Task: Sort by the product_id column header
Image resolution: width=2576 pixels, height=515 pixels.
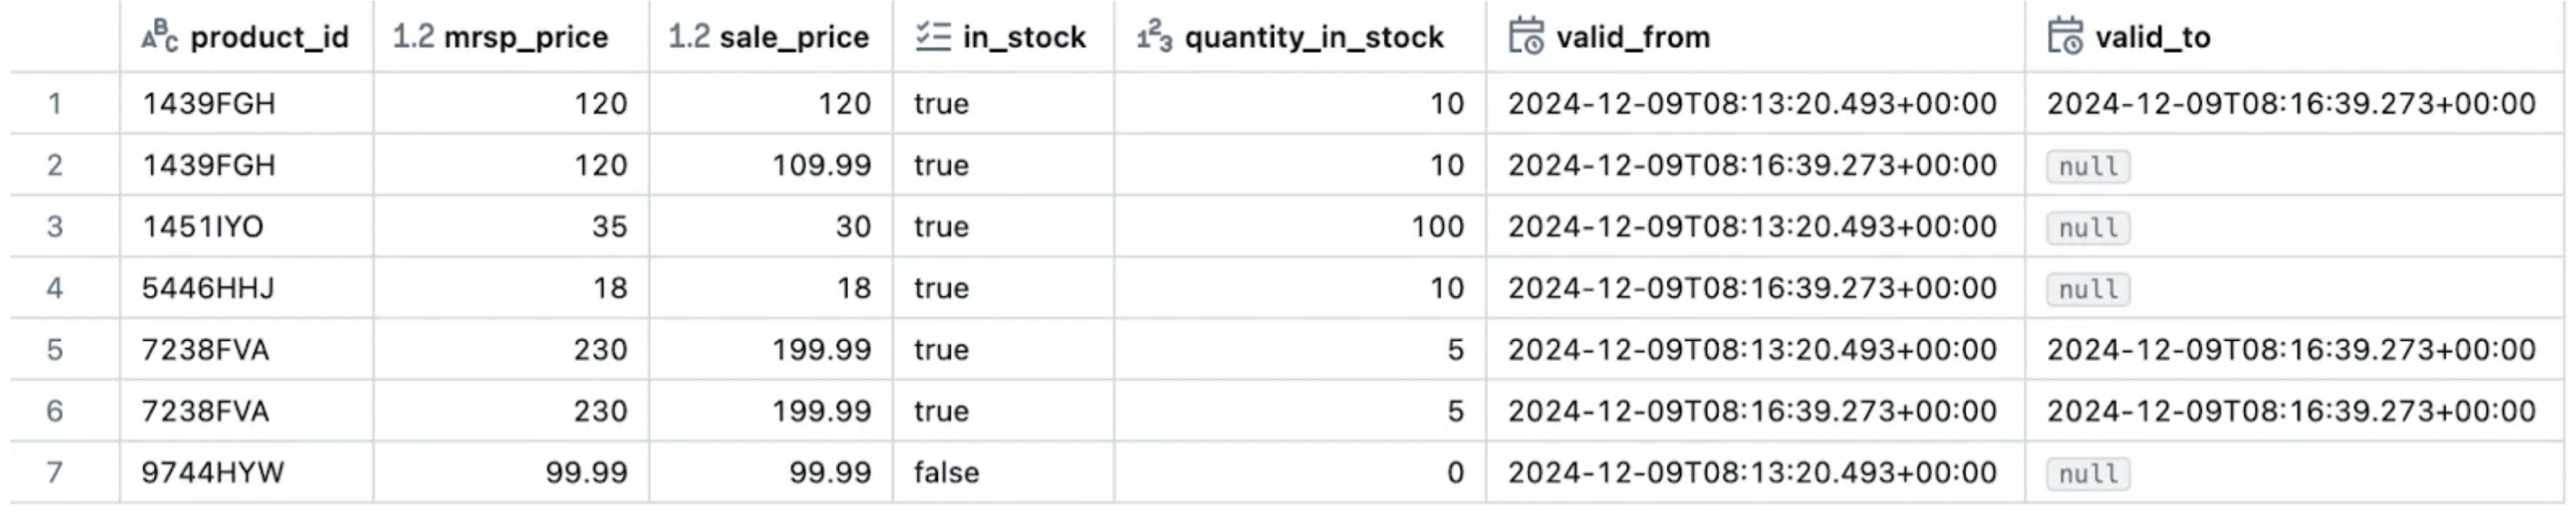Action: click(269, 37)
